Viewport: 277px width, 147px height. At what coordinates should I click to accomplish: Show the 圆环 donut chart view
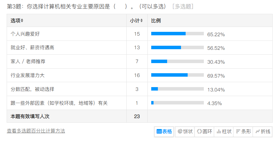(x=204, y=132)
